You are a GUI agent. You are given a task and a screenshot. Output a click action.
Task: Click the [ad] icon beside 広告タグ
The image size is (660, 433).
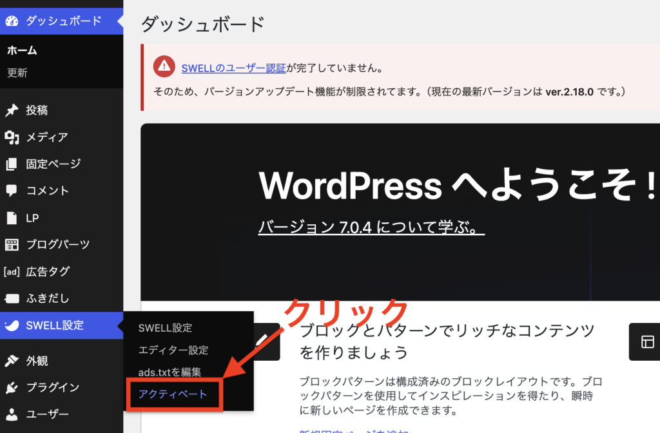point(12,272)
